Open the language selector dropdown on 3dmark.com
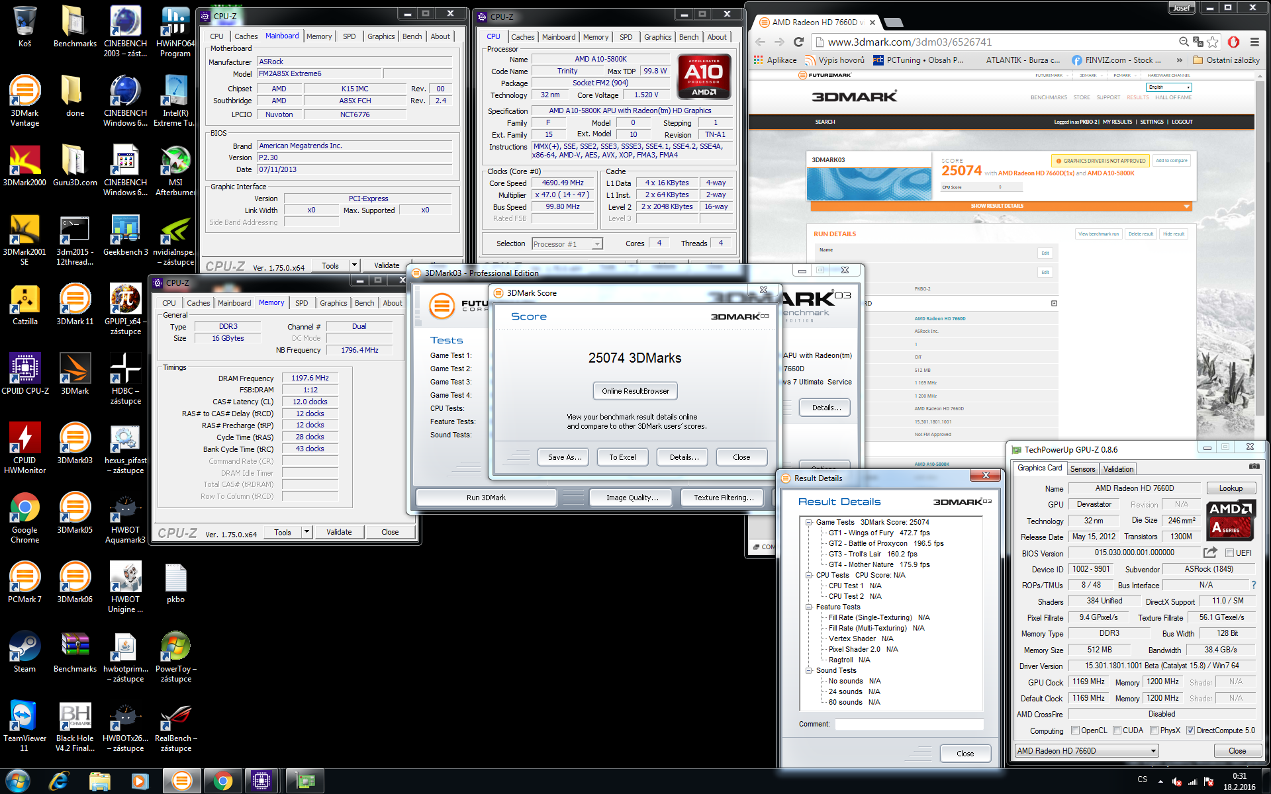1271x794 pixels. click(1169, 87)
